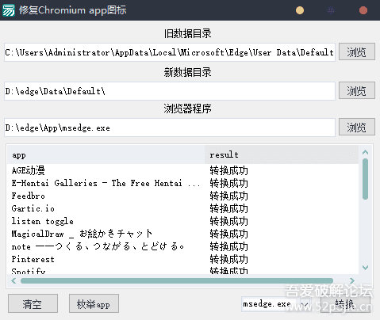The width and height of the screenshot is (380, 320).
Task: Click the 浏览器程序 label
Action: [187, 109]
